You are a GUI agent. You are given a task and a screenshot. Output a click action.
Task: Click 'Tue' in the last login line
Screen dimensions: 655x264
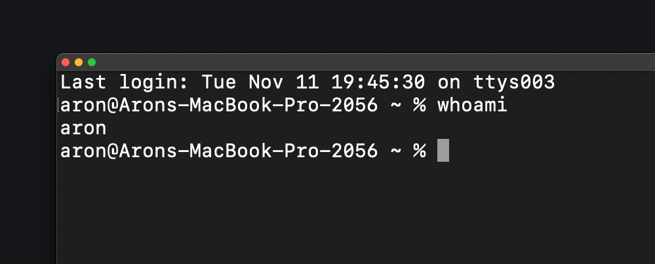[x=219, y=83]
